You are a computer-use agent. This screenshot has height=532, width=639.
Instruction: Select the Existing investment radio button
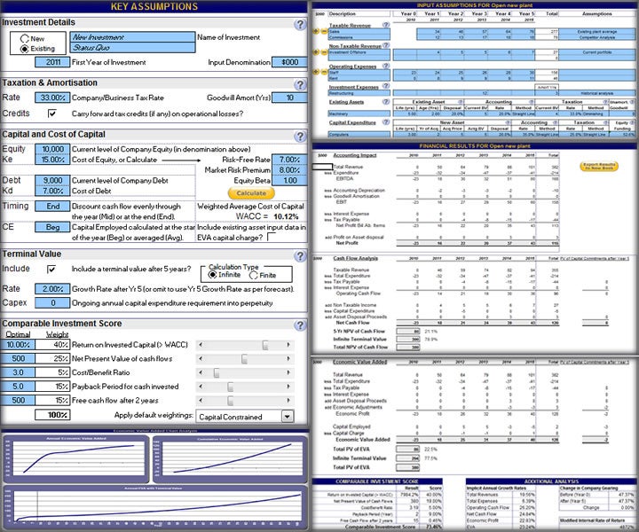pyautogui.click(x=24, y=49)
